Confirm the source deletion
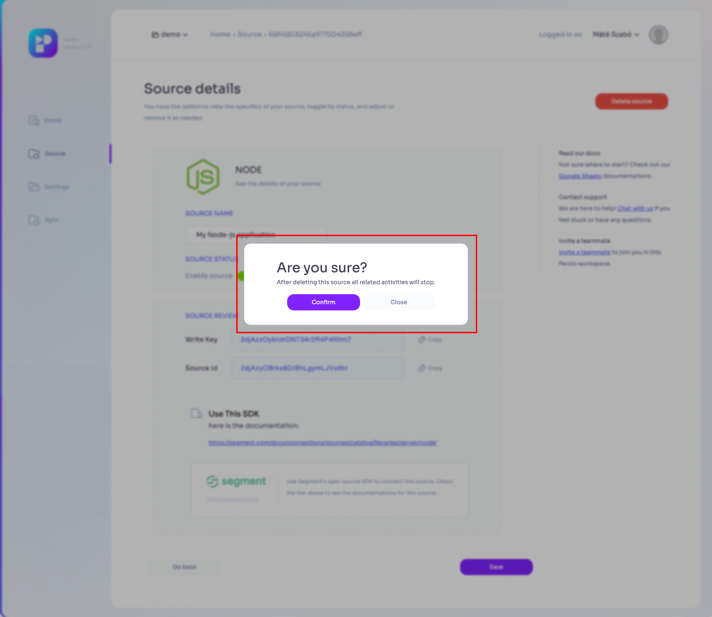This screenshot has height=617, width=712. click(x=323, y=302)
